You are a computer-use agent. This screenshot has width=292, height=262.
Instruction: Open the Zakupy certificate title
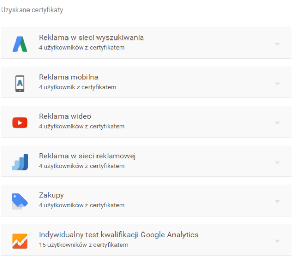51,195
